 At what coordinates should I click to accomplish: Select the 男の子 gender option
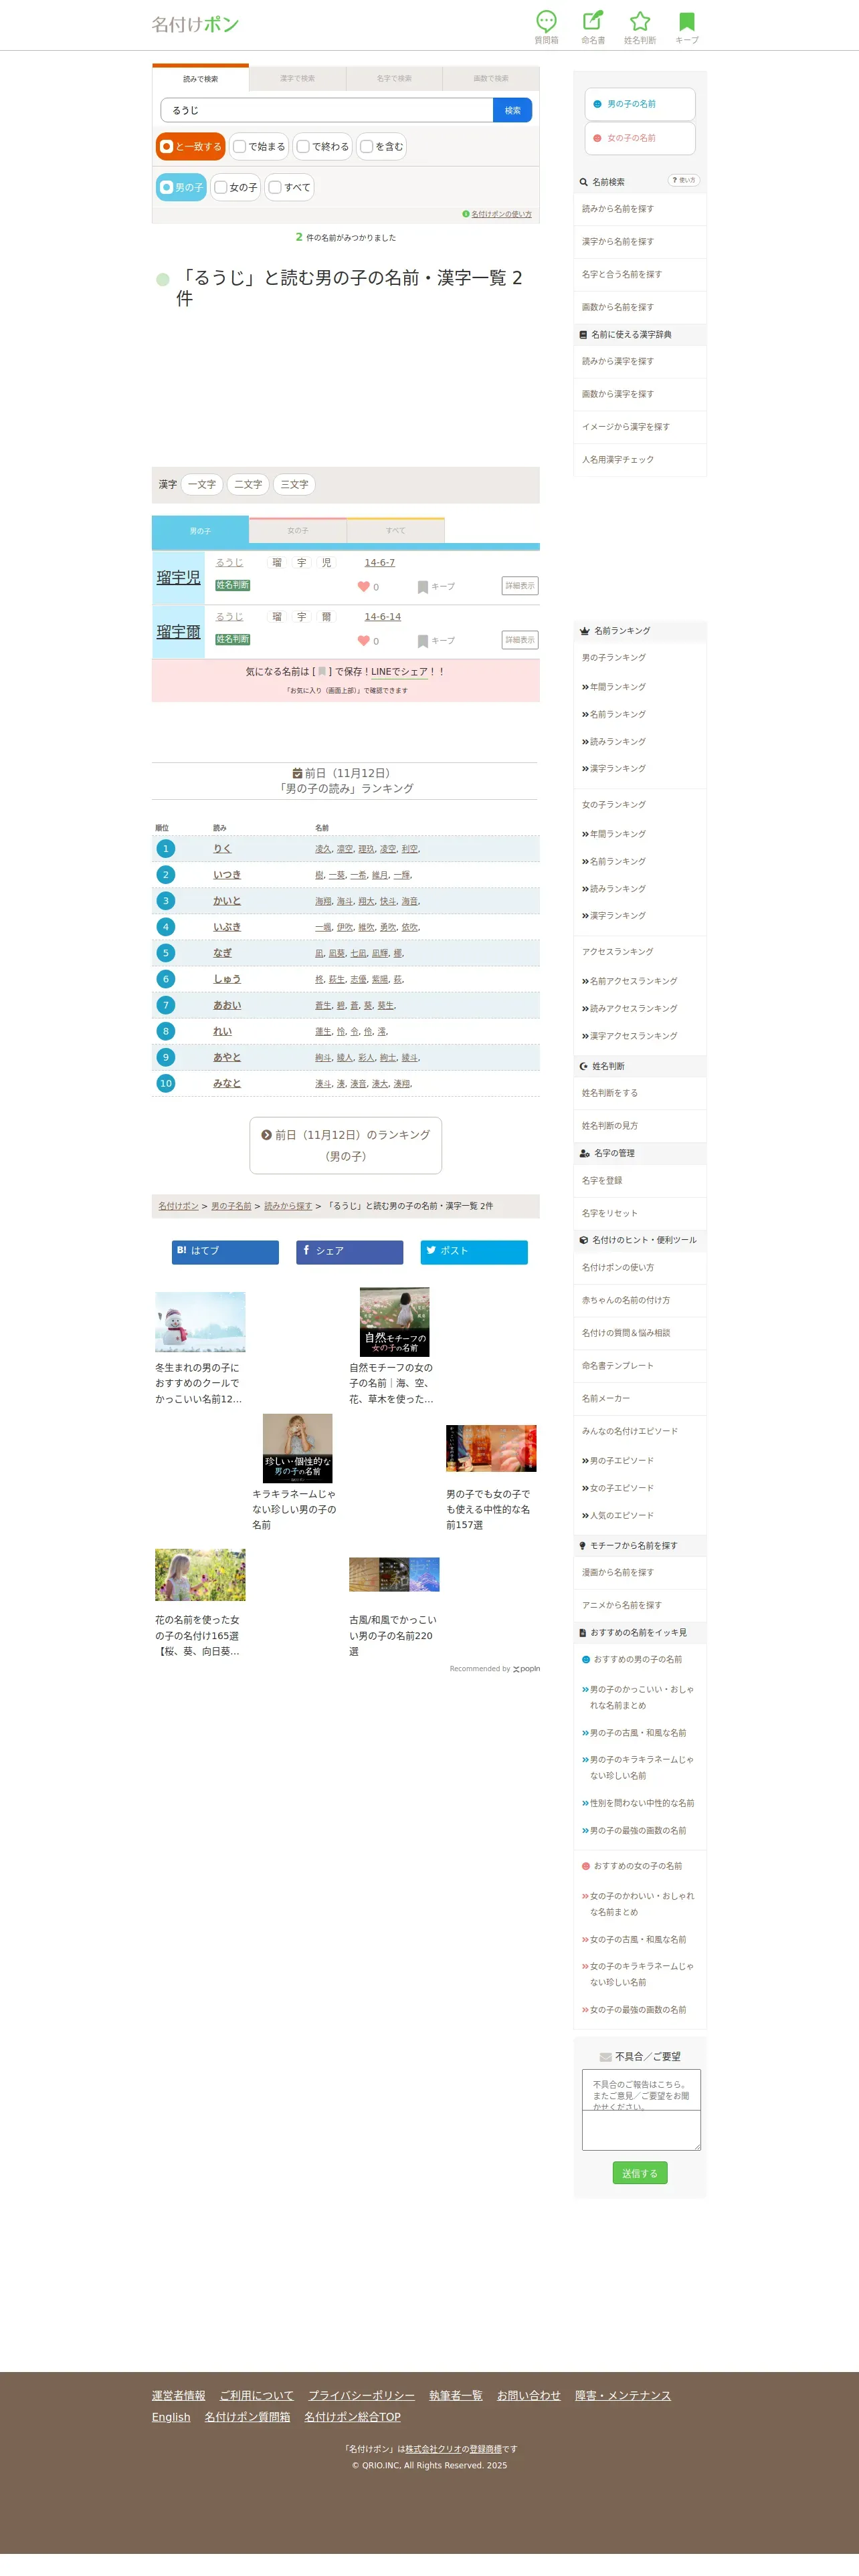pyautogui.click(x=181, y=187)
